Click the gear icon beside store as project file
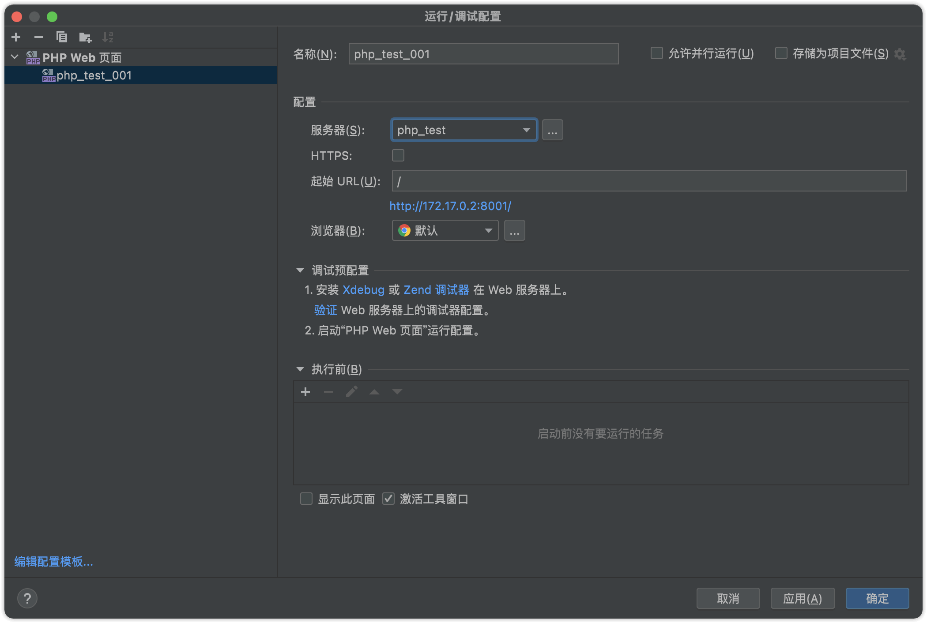Viewport: 927px width, 623px height. coord(900,54)
